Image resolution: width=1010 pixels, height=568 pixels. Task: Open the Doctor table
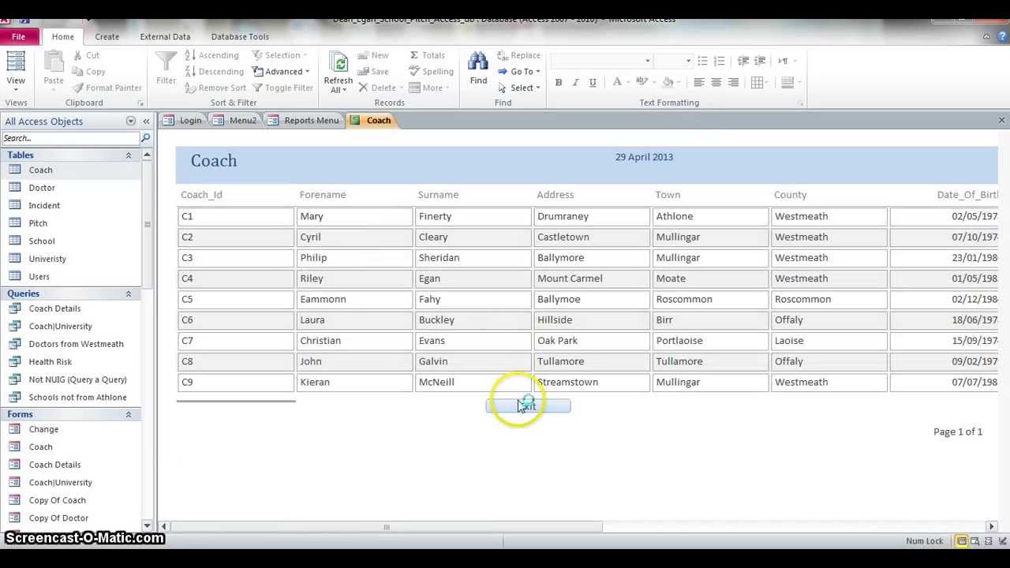(x=42, y=188)
